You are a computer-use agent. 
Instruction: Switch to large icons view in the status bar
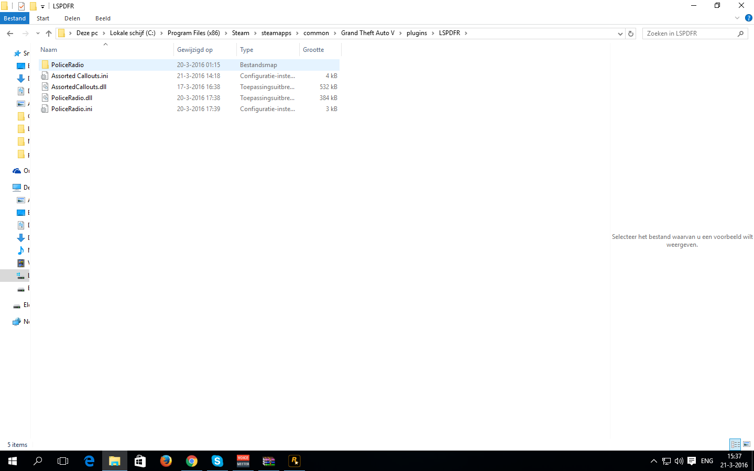[747, 444]
